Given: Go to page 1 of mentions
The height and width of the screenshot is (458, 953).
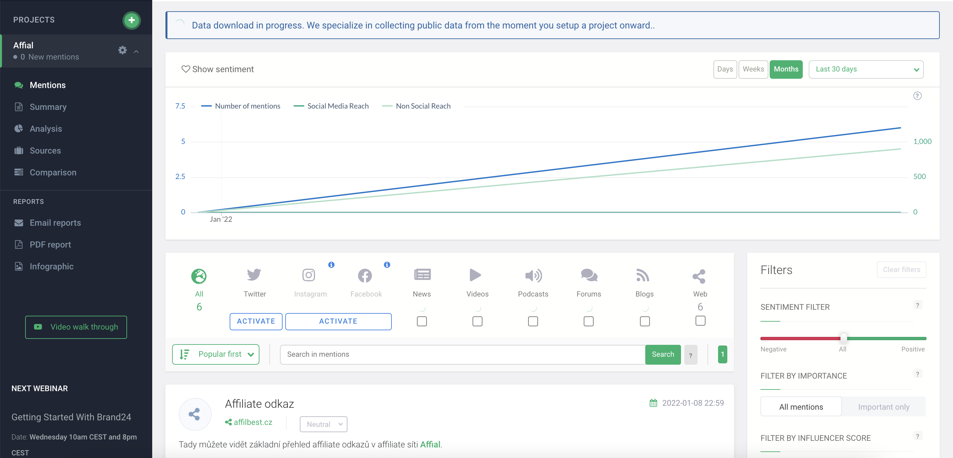Looking at the screenshot, I should (x=722, y=354).
